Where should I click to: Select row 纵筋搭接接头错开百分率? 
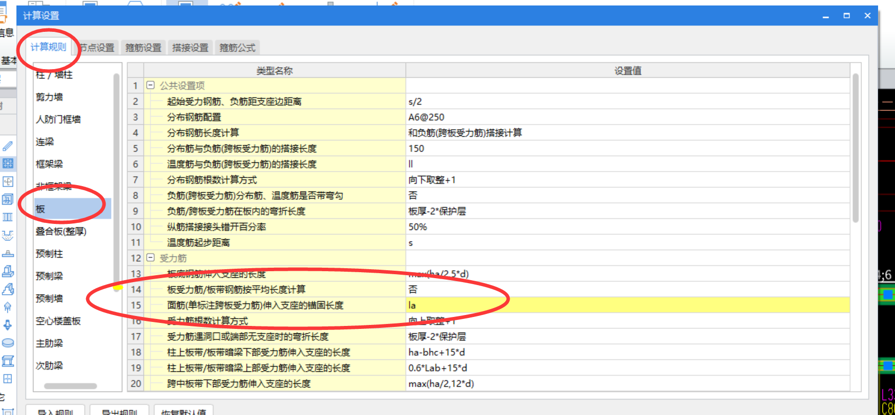tap(275, 227)
